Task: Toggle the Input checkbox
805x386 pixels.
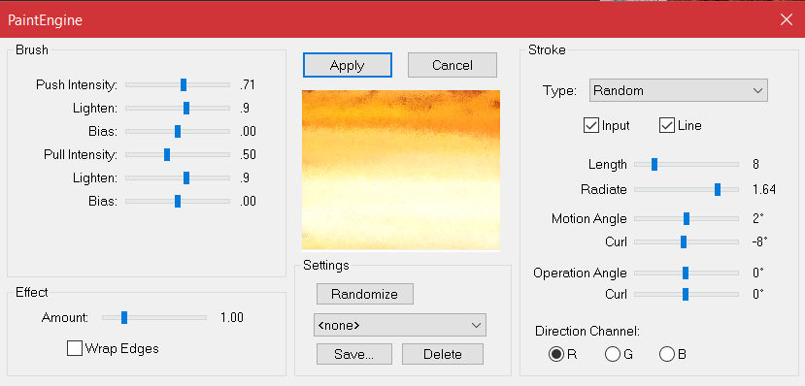Action: 591,125
